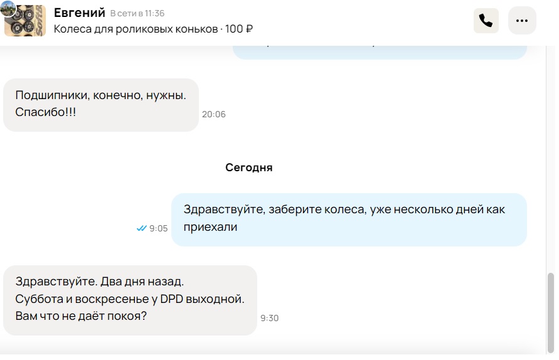Click the 20:06 message timestamp
559x360 pixels.
pyautogui.click(x=213, y=114)
